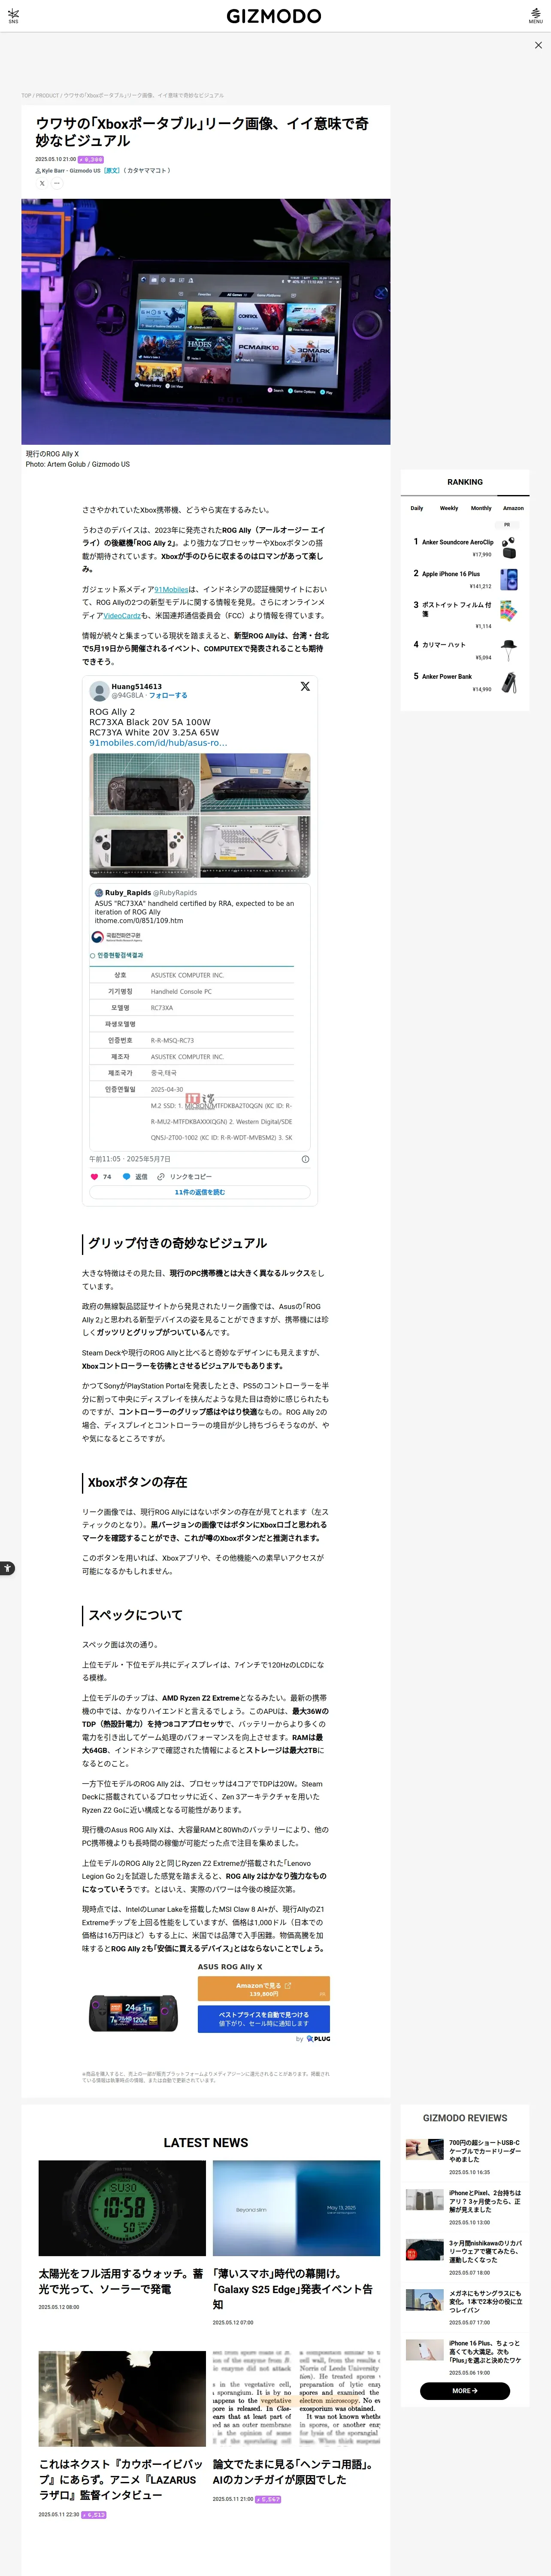Screen dimensions: 551x2576
Task: Select the Weekly ranking tab
Action: 449,508
